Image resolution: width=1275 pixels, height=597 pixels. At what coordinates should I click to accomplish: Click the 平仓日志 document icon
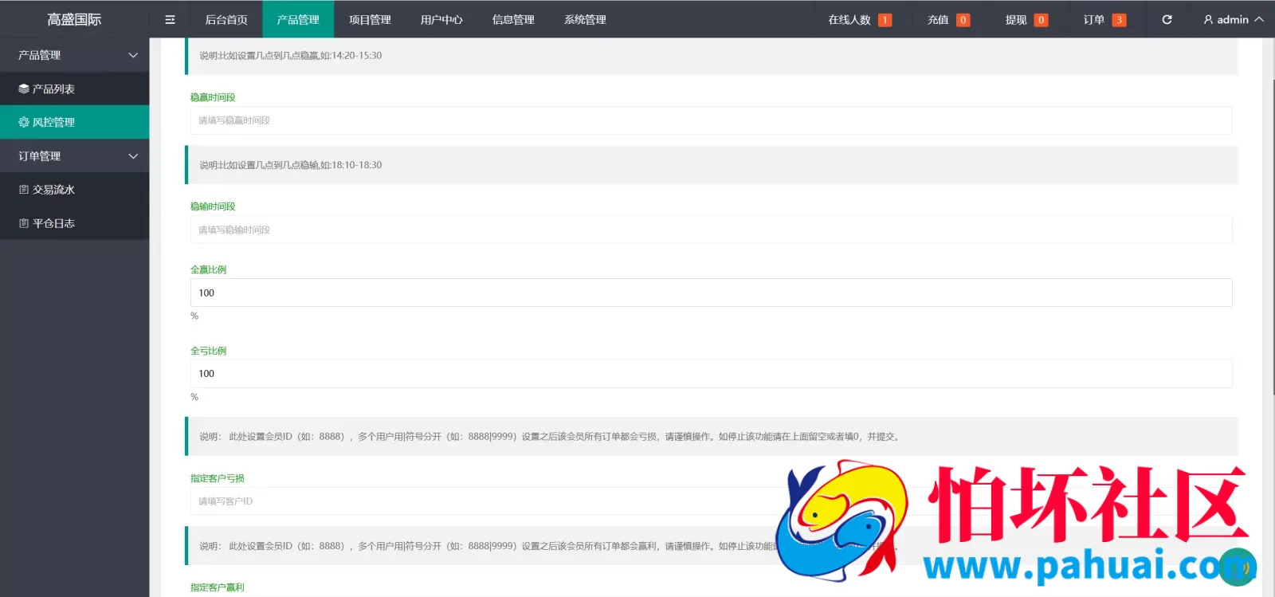tap(24, 223)
